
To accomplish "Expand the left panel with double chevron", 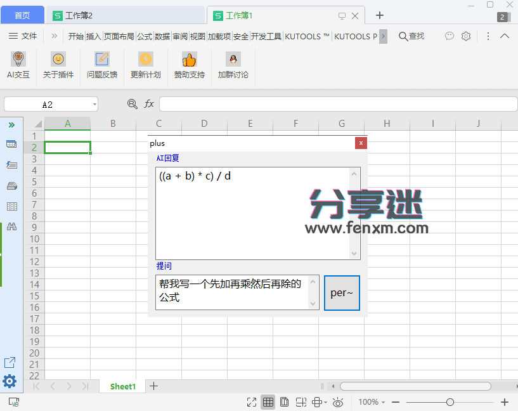I will pos(11,124).
